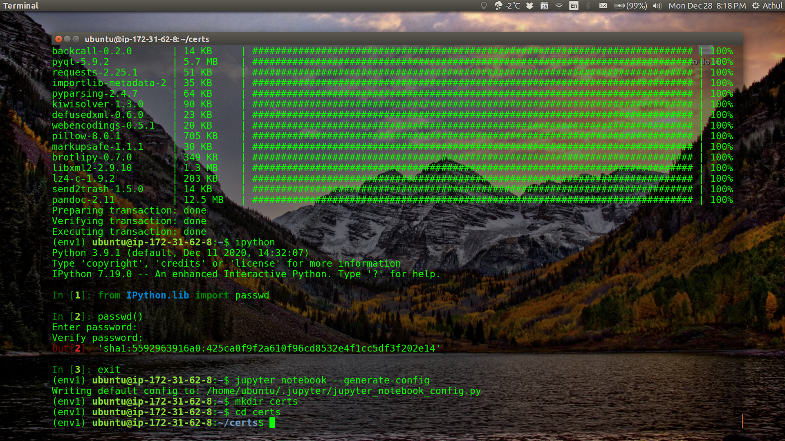
Task: Click the hash progress bar for libxml2-2.9.10
Action: (x=473, y=168)
